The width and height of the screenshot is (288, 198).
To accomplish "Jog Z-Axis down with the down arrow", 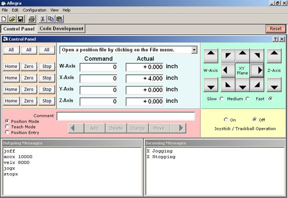I will (x=274, y=85).
